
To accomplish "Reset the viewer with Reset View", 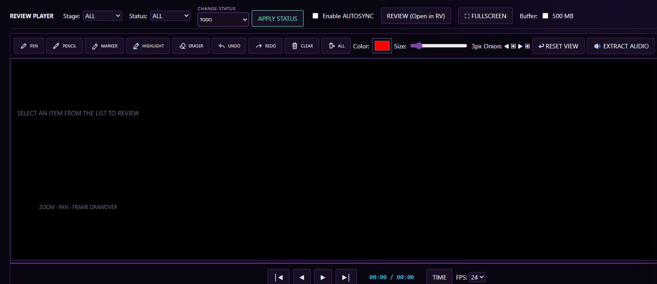I will pos(558,46).
